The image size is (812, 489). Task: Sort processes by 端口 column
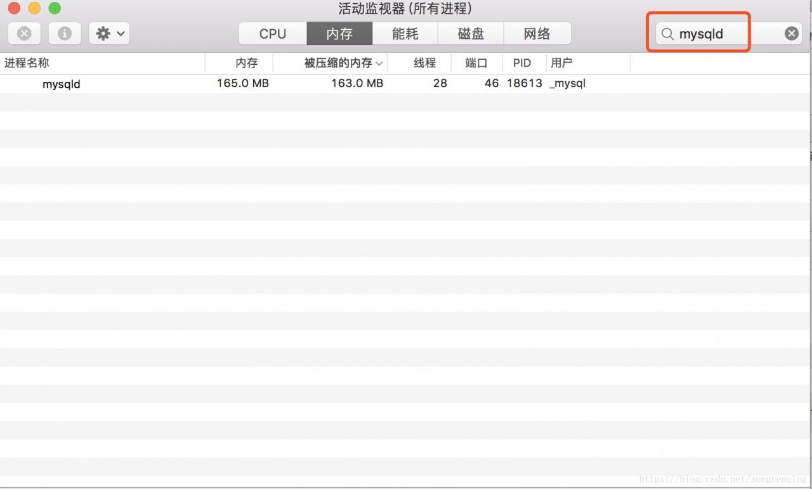tap(476, 63)
